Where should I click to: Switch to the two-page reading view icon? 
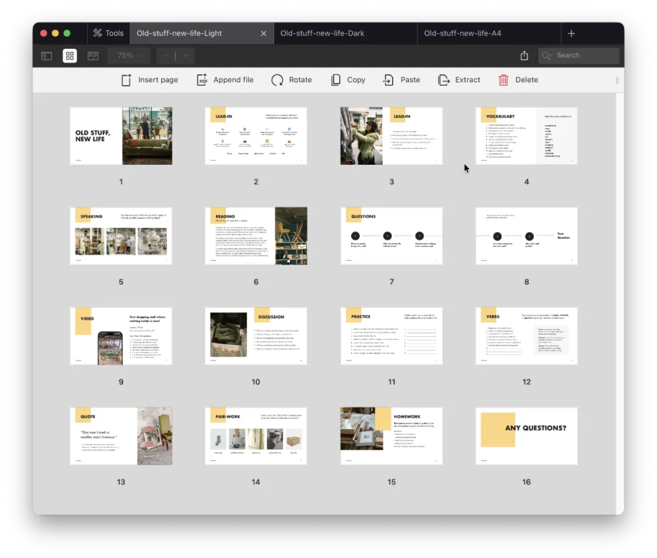93,56
